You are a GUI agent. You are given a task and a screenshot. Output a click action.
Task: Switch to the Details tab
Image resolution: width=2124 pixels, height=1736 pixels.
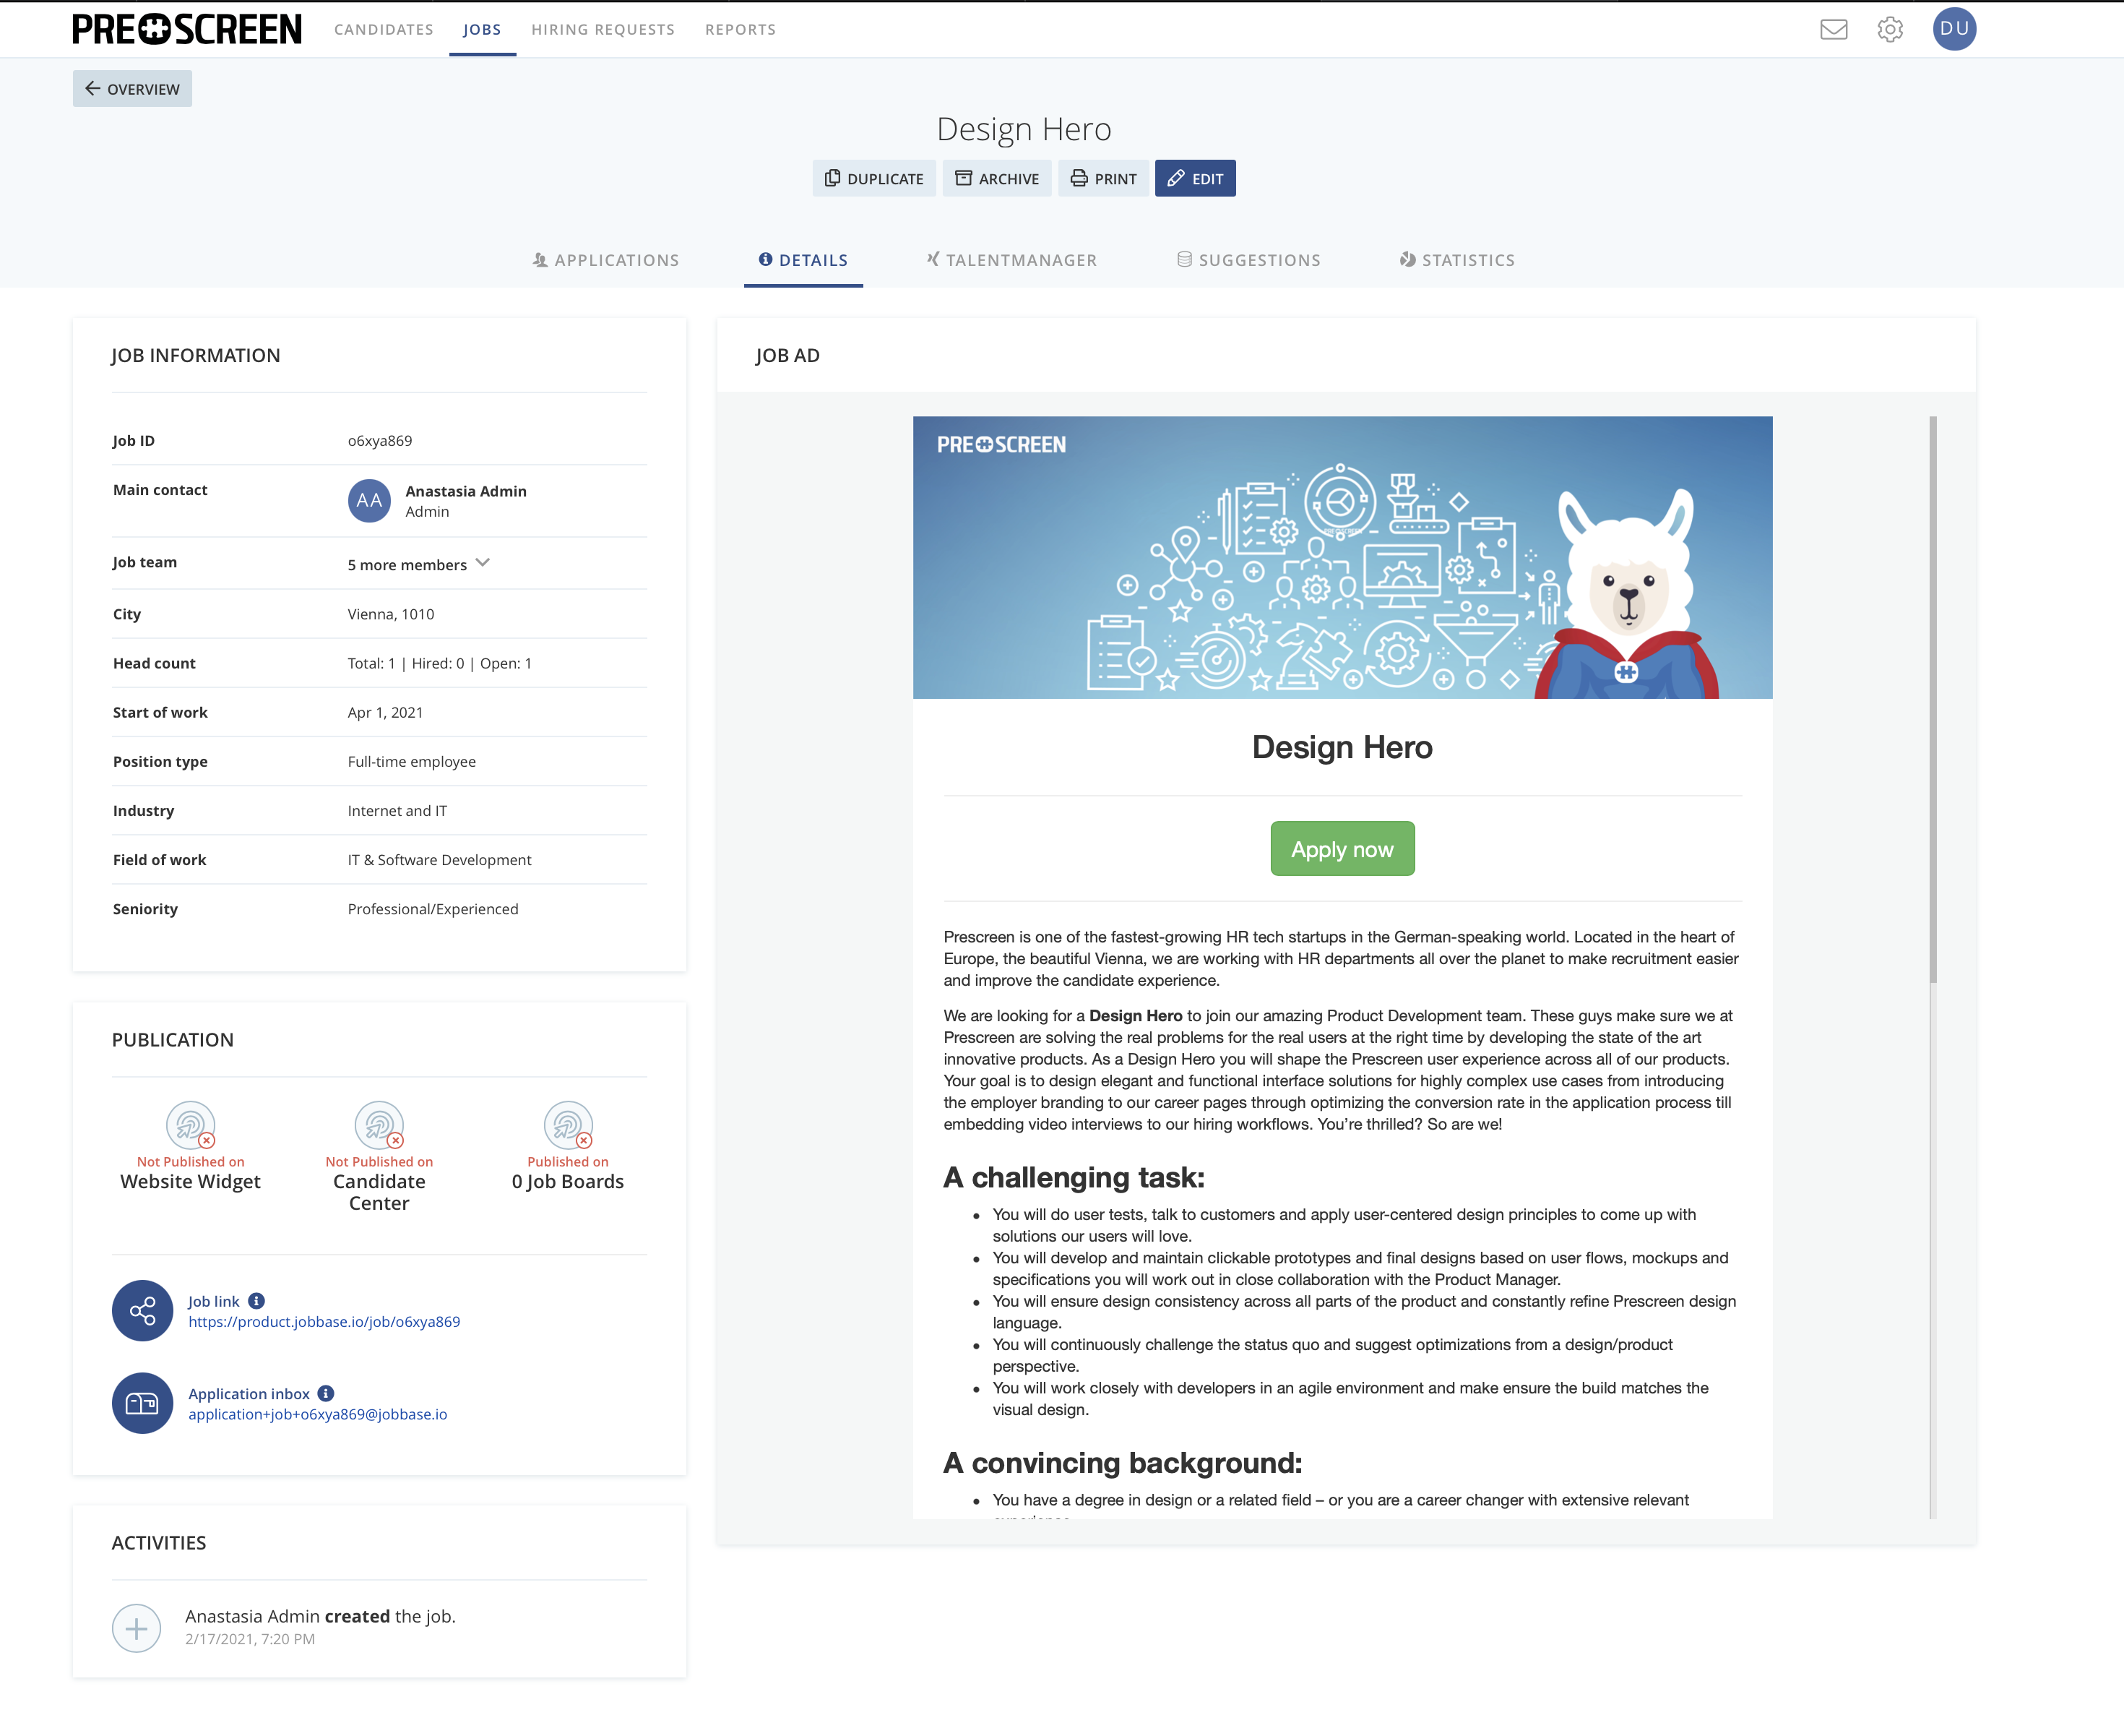803,260
